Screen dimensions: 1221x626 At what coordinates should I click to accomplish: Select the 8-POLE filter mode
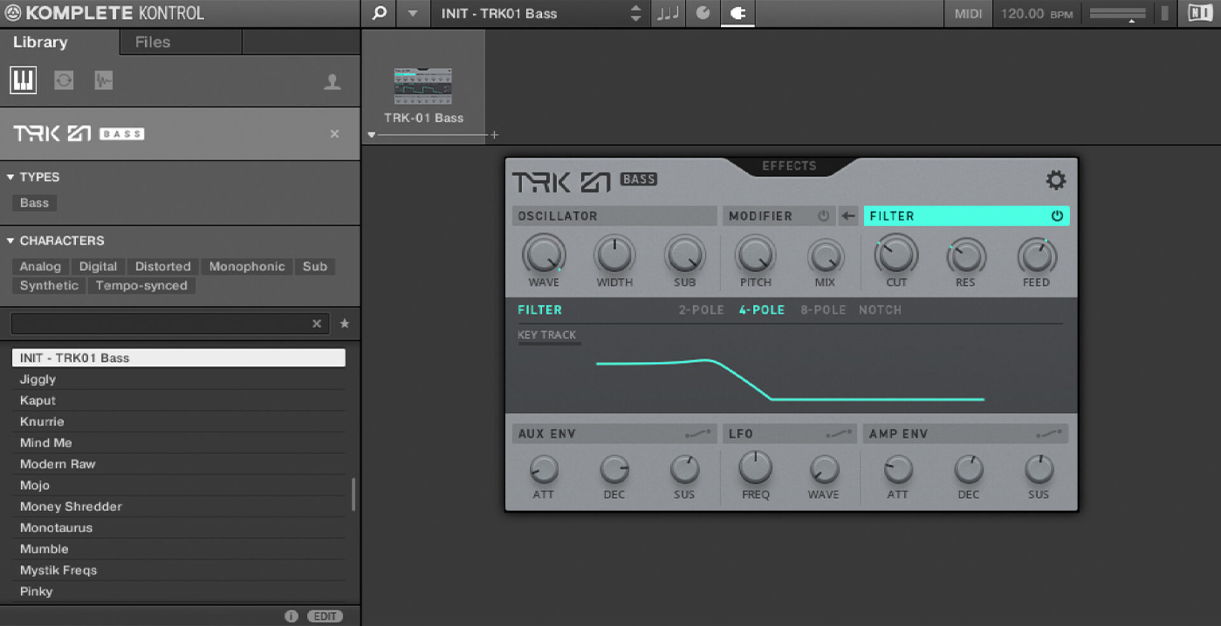point(822,310)
